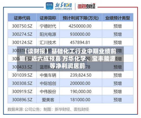Select the 业绩预计类型 column header
This screenshot has width=141, height=118.
pos(118,18)
